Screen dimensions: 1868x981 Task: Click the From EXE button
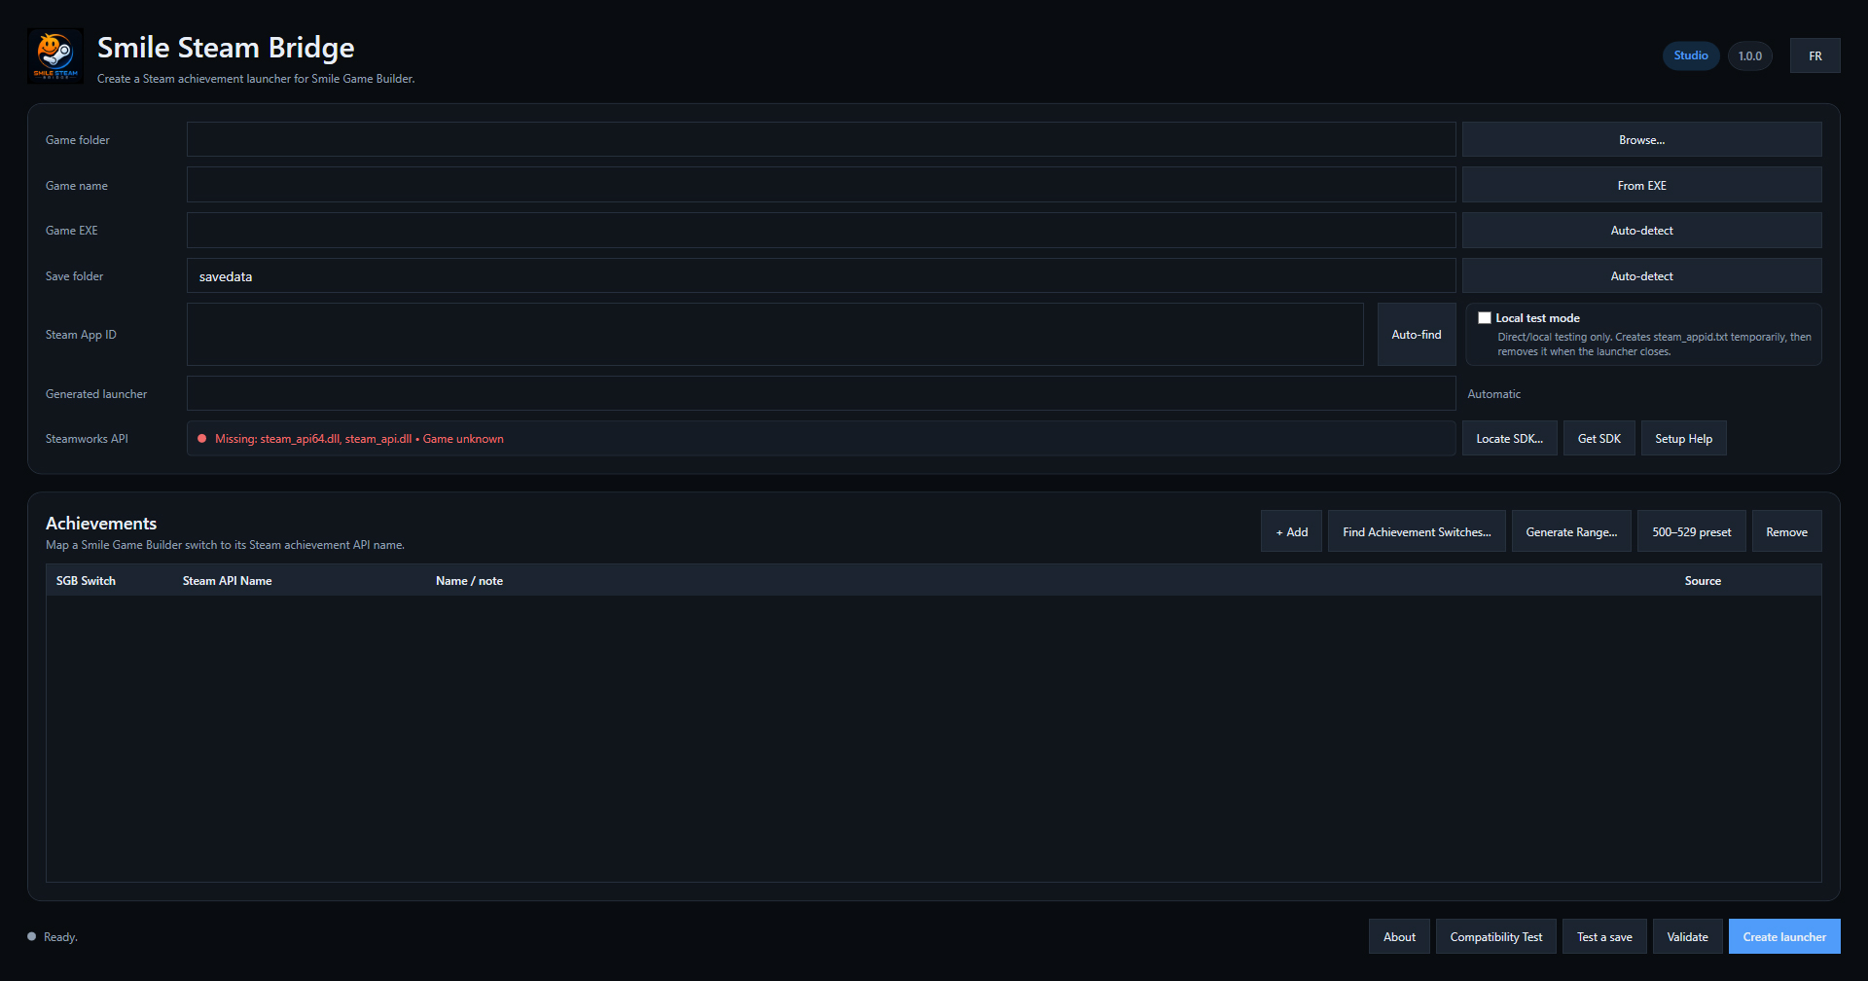point(1642,185)
